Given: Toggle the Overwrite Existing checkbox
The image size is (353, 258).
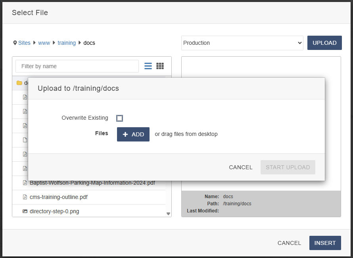Looking at the screenshot, I should (119, 118).
